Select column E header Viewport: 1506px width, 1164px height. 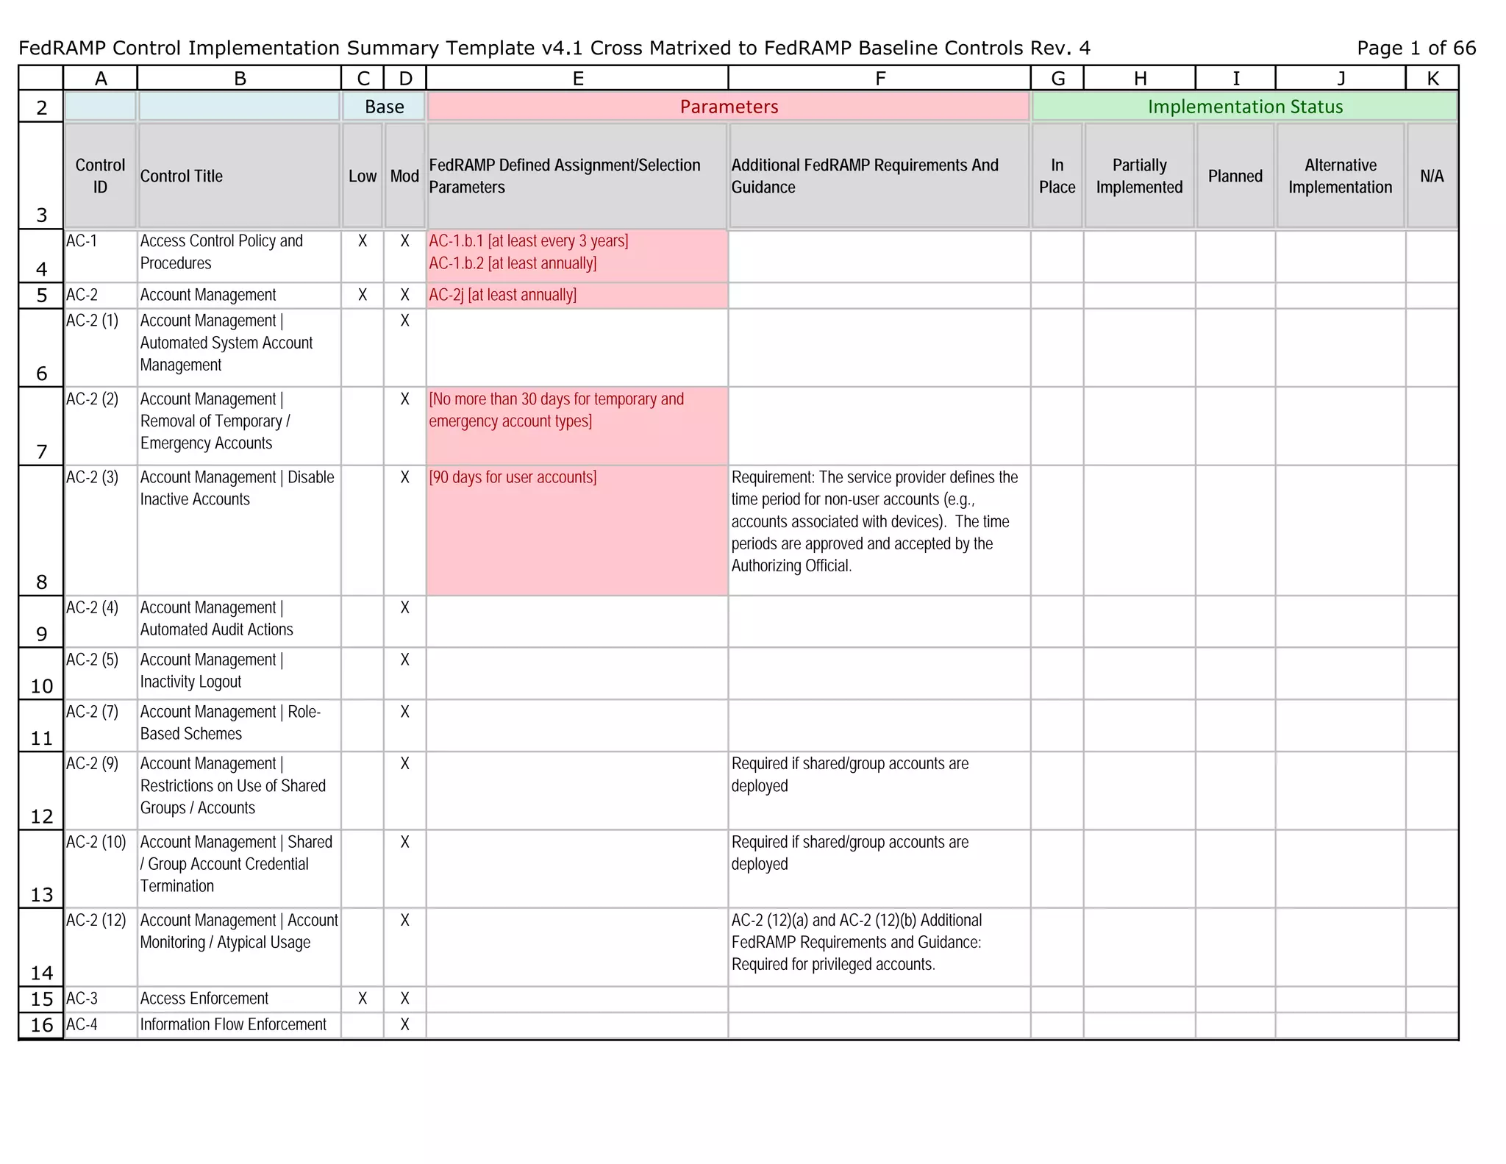coord(577,78)
